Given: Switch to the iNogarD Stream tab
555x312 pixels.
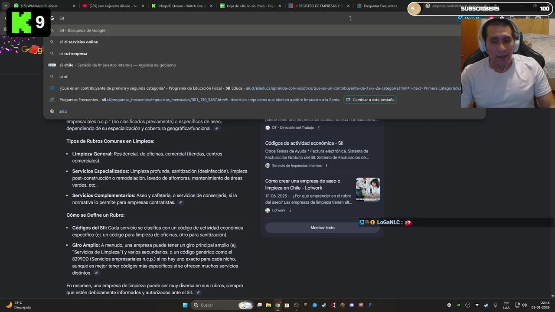Looking at the screenshot, I should point(182,6).
